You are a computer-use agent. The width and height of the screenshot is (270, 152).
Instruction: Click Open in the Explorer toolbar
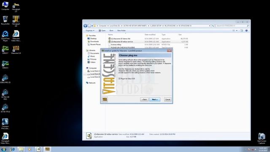click(x=102, y=30)
